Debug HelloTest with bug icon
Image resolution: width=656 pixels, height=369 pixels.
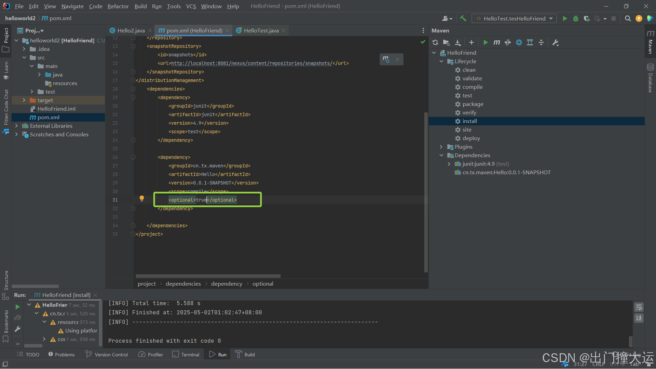tap(576, 18)
